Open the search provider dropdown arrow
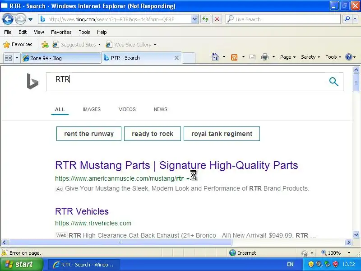Viewport: 361px width, 271px height. pyautogui.click(x=355, y=19)
